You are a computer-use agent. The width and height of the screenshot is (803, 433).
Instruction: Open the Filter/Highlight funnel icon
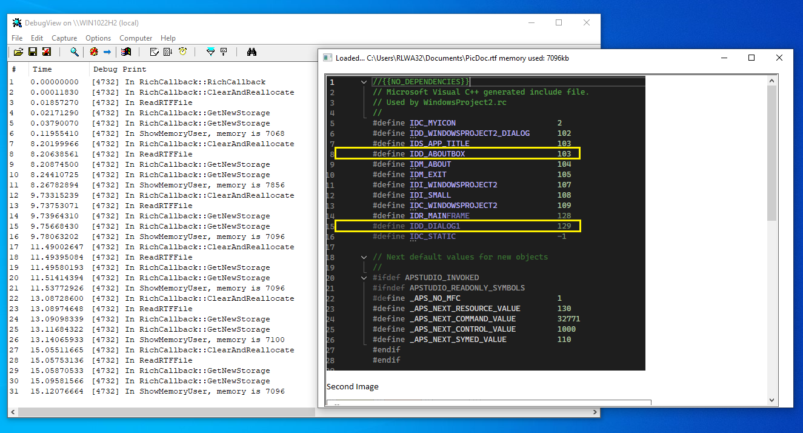click(210, 52)
